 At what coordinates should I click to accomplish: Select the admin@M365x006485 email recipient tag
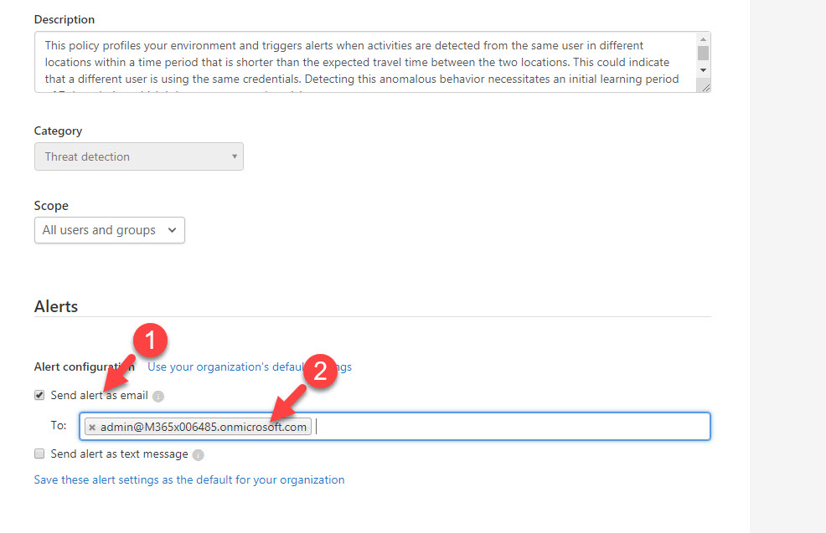204,427
